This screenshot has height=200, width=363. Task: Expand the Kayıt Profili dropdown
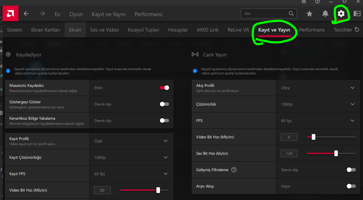166,141
